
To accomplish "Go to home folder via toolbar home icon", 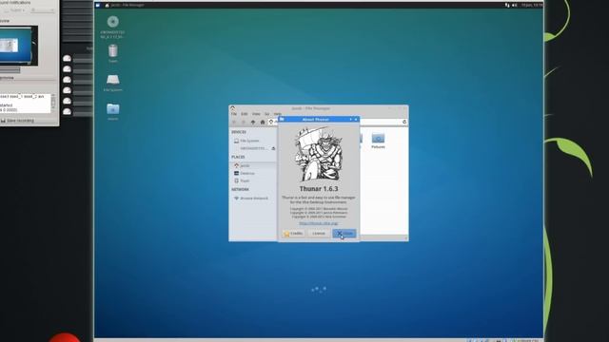I will (x=263, y=123).
